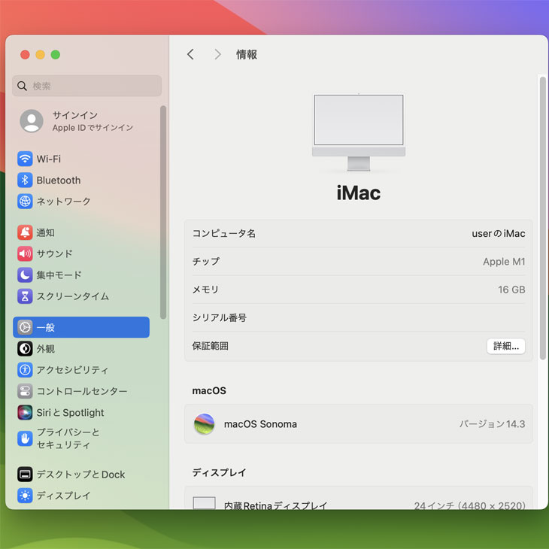Click the Apple ID avatar icon
This screenshot has width=549, height=549.
(x=32, y=121)
